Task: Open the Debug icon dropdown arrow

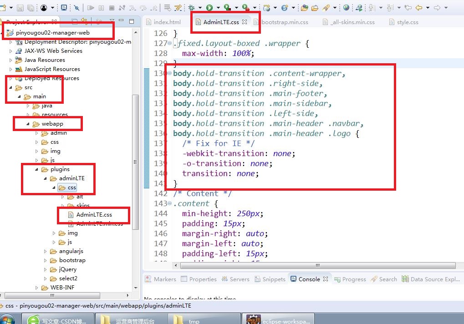Action: pos(200,8)
